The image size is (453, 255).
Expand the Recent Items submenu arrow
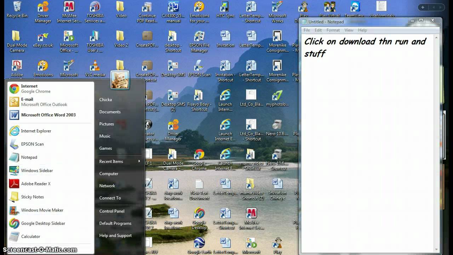click(x=139, y=161)
